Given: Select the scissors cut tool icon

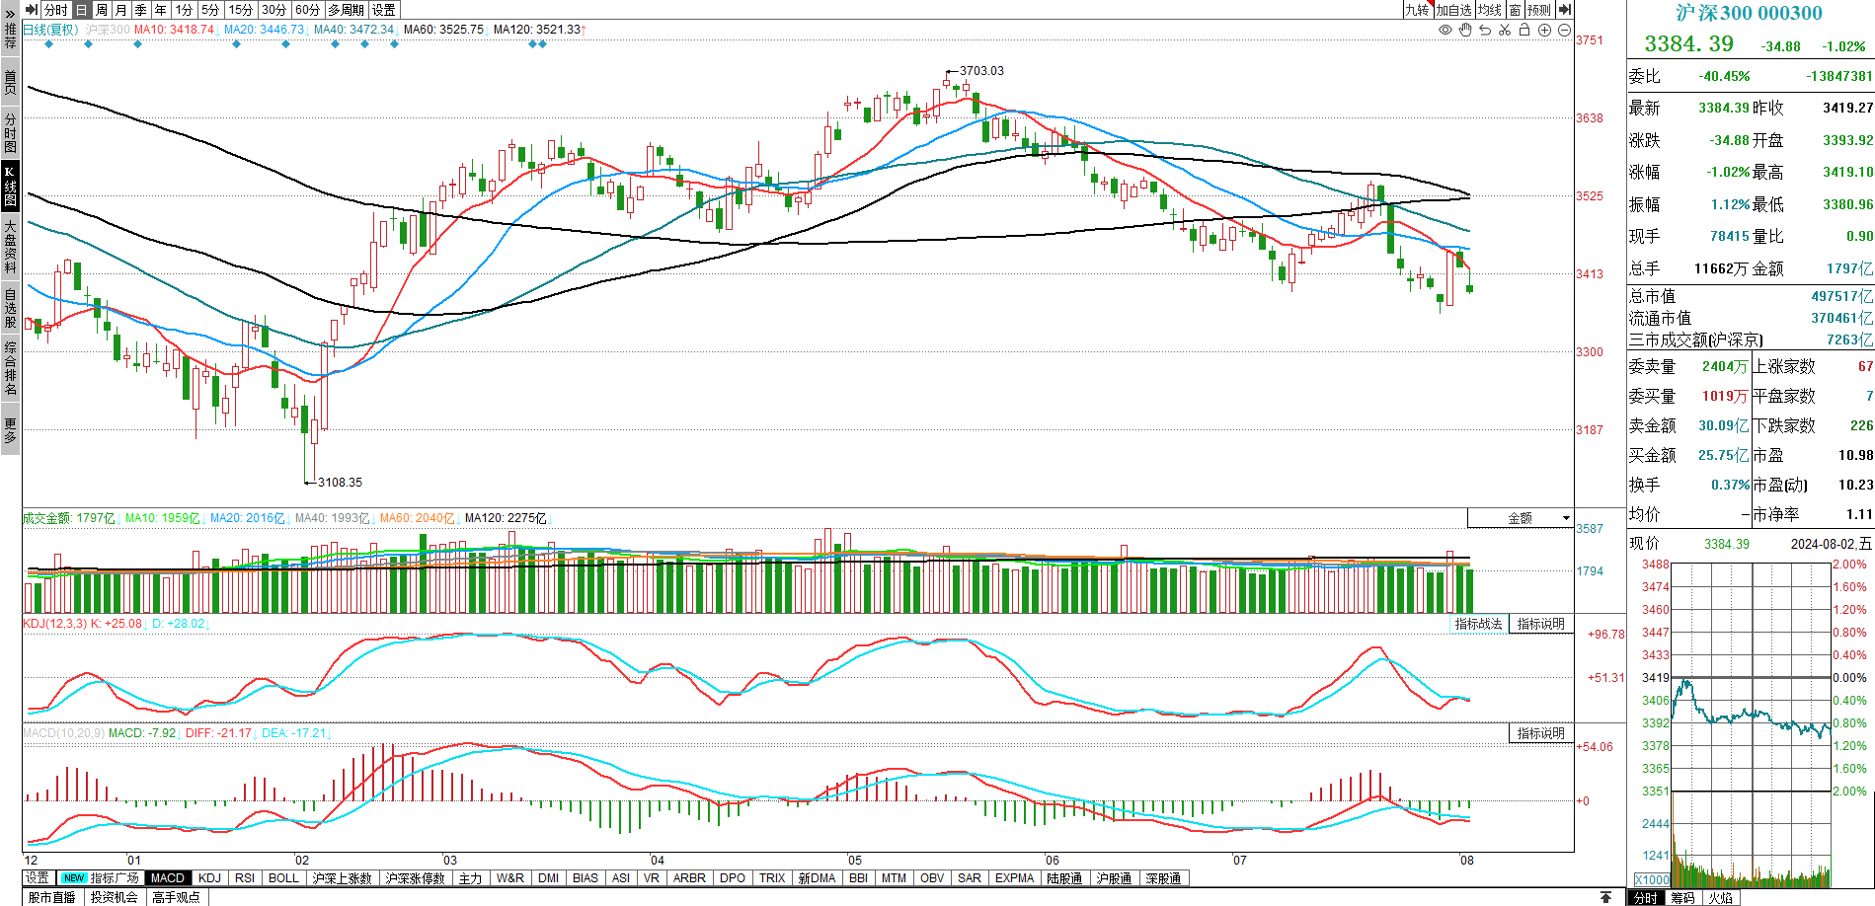Looking at the screenshot, I should (x=1505, y=31).
